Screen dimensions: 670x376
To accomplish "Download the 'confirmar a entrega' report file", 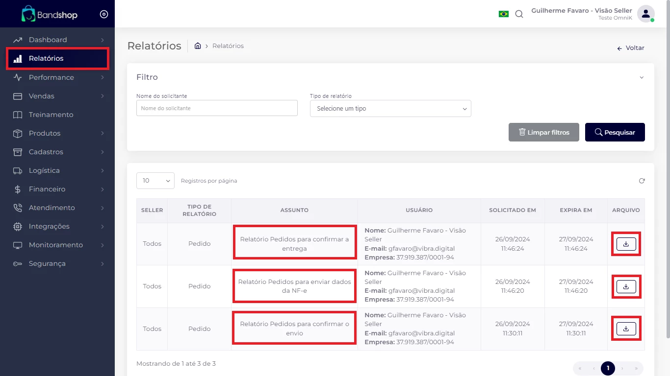I will [x=626, y=244].
